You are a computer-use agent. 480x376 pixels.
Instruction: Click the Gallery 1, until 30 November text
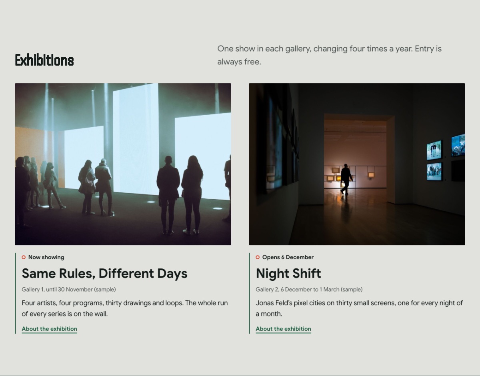[x=69, y=289]
